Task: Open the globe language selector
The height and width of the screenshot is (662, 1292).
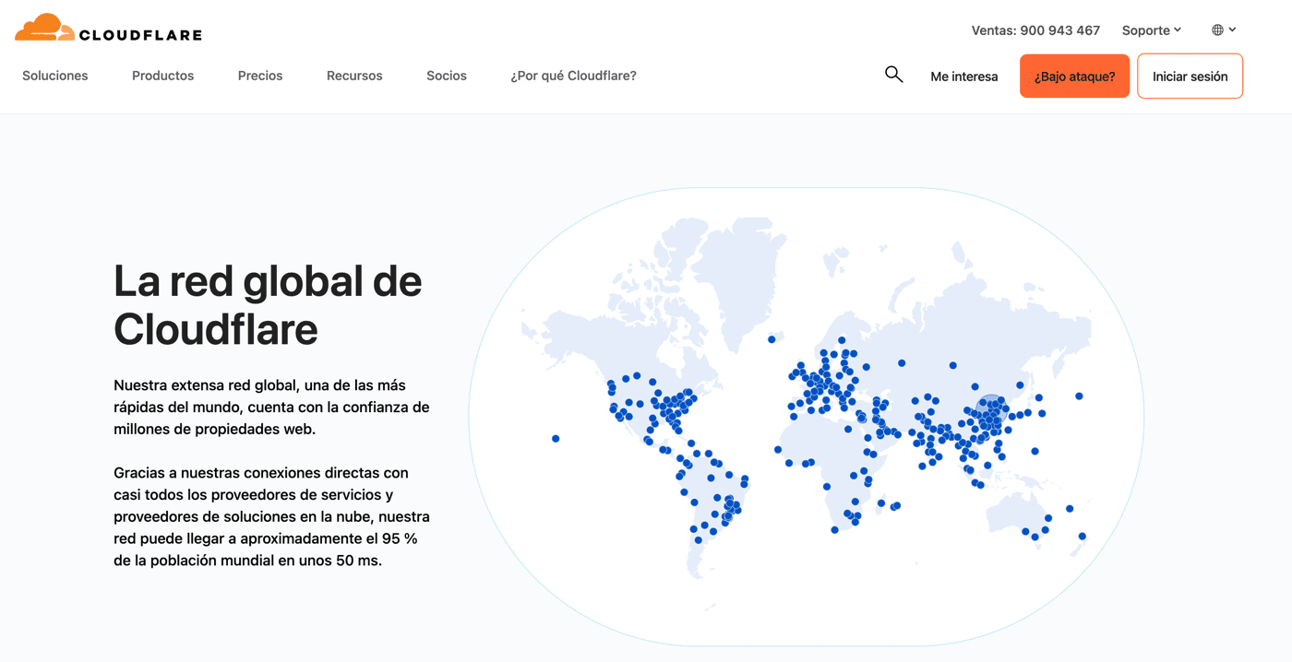Action: [1224, 30]
